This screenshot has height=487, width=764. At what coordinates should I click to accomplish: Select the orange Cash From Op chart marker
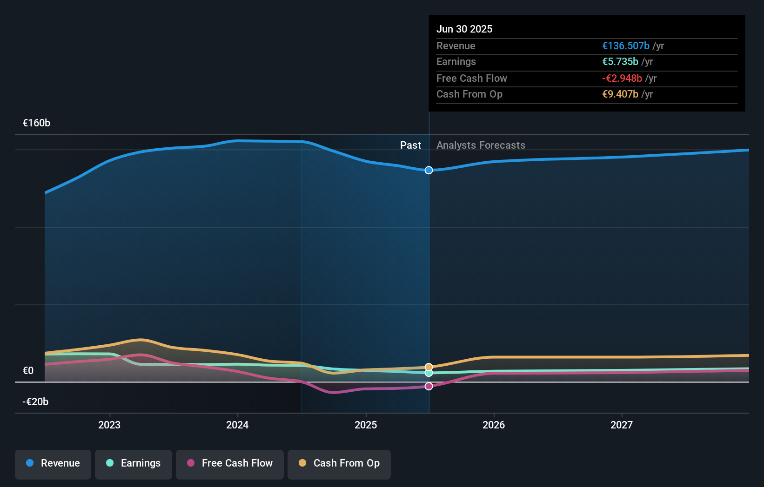[x=429, y=367]
